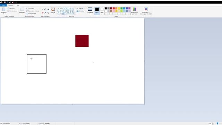Open the Paste dropdown arrow
Screen dimensions: 222x125
point(4,14)
